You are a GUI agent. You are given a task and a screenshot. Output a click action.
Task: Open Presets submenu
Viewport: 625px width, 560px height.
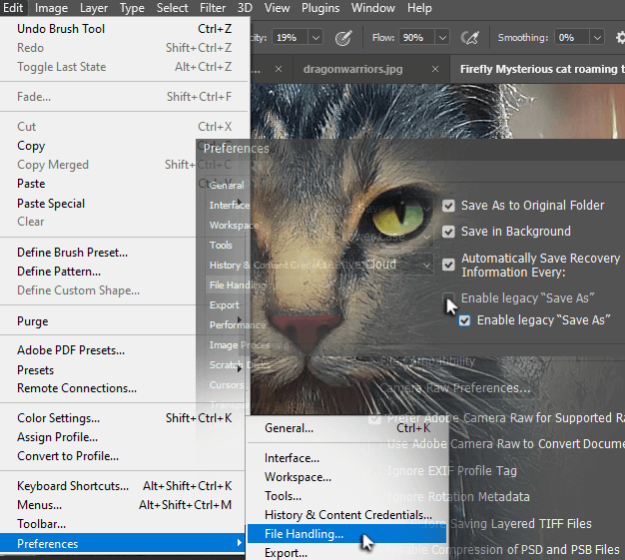[125, 370]
